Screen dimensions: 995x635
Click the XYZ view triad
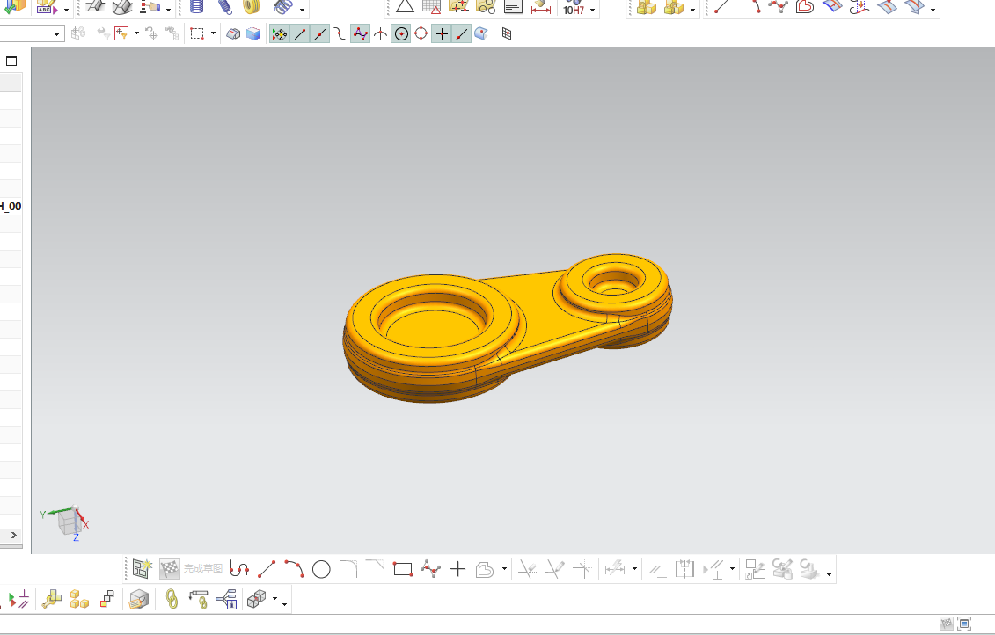pyautogui.click(x=67, y=522)
